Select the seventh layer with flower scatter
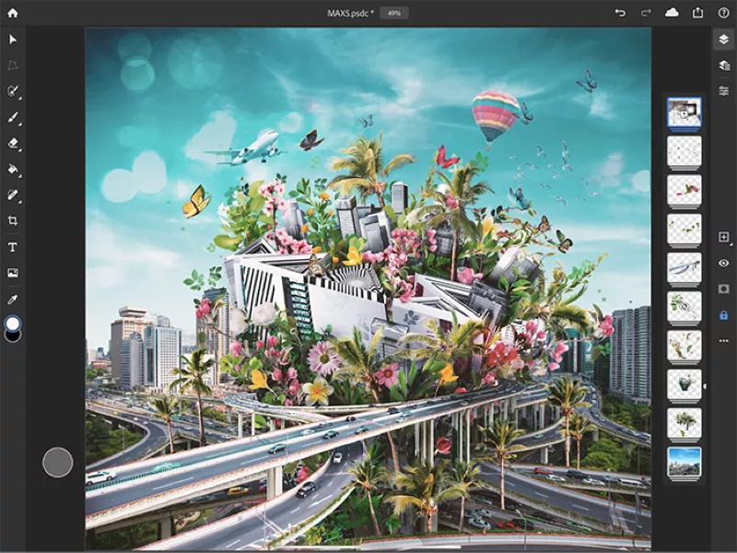 pos(684,347)
